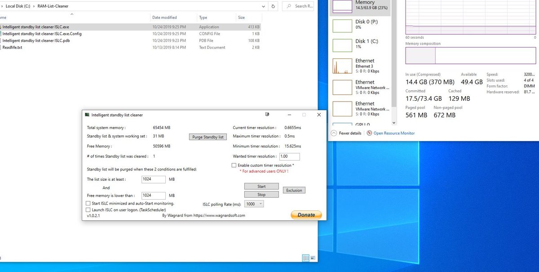Click the ISLC title bar application icon
Image resolution: width=539 pixels, height=272 pixels.
tap(87, 115)
